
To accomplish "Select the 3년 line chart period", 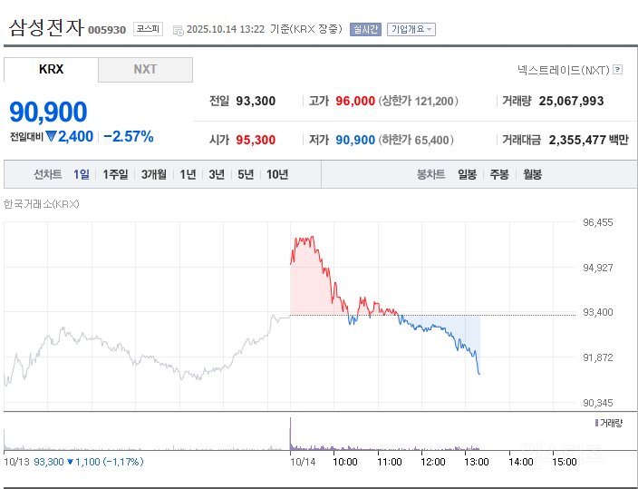I will pos(217,174).
